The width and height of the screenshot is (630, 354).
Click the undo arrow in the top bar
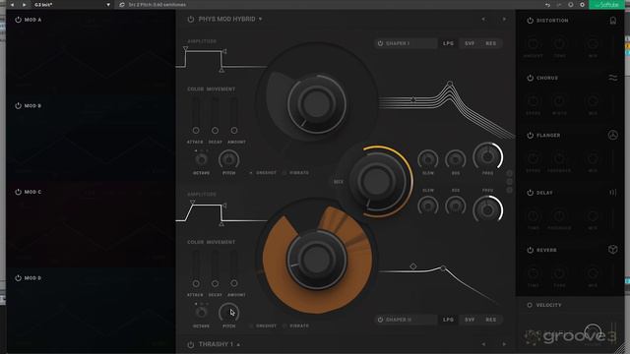click(x=547, y=5)
